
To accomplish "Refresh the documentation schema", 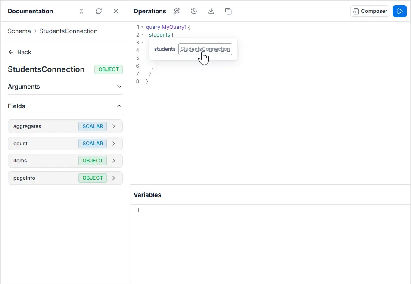I will point(99,11).
